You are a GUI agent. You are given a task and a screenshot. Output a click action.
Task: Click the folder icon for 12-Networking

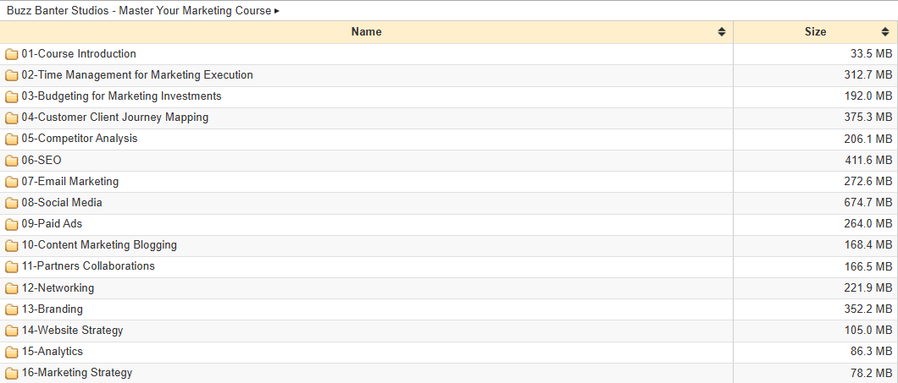(x=12, y=288)
